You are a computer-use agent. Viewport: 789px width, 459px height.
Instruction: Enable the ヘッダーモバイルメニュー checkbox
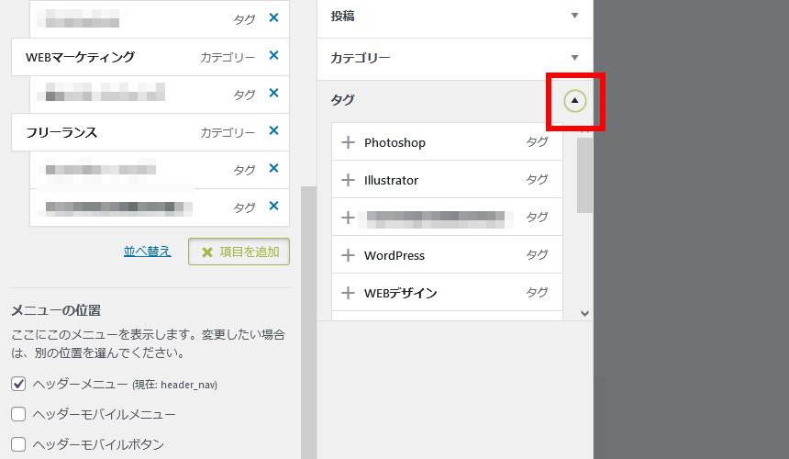tap(18, 414)
